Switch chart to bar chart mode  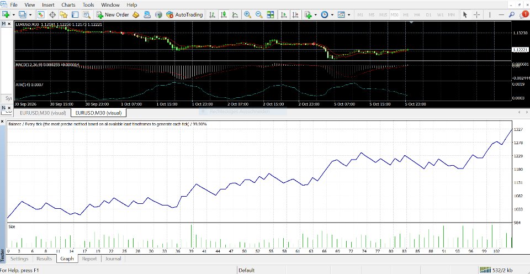(x=212, y=14)
